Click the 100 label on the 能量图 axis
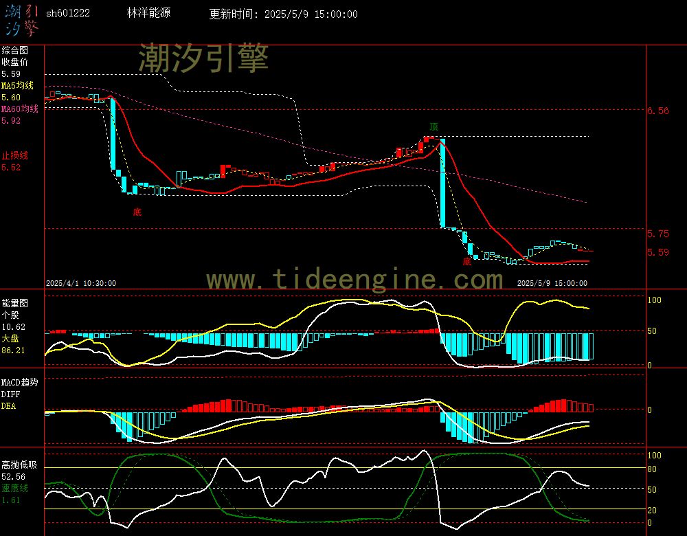 click(654, 300)
